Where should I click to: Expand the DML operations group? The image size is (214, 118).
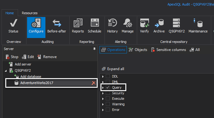103,82
